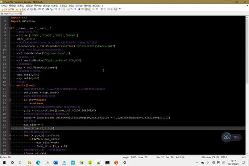Open Folder as Workspace toolbar icon
The width and height of the screenshot is (249, 166).
[93, 9]
